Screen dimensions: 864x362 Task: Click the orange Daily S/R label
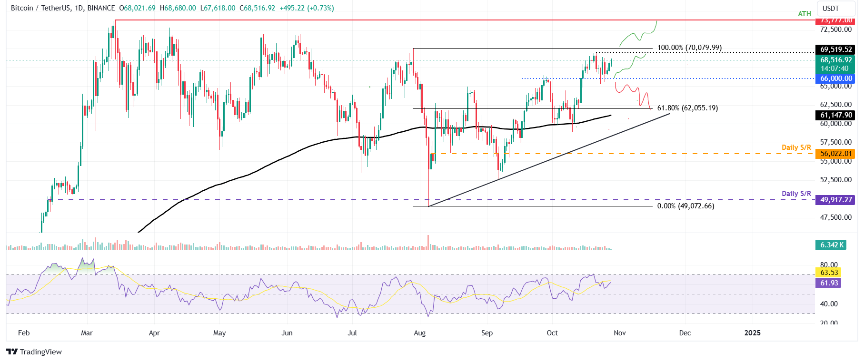pos(796,147)
